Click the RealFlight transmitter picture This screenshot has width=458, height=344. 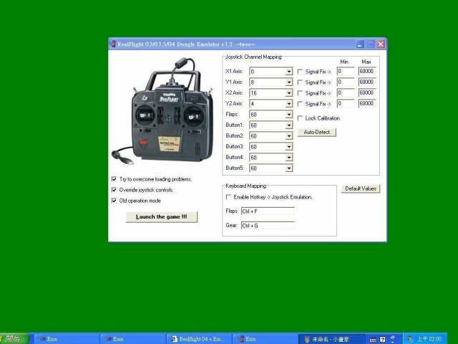click(162, 111)
